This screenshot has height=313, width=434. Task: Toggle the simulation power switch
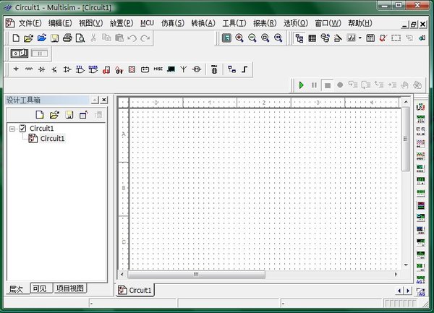(x=19, y=53)
